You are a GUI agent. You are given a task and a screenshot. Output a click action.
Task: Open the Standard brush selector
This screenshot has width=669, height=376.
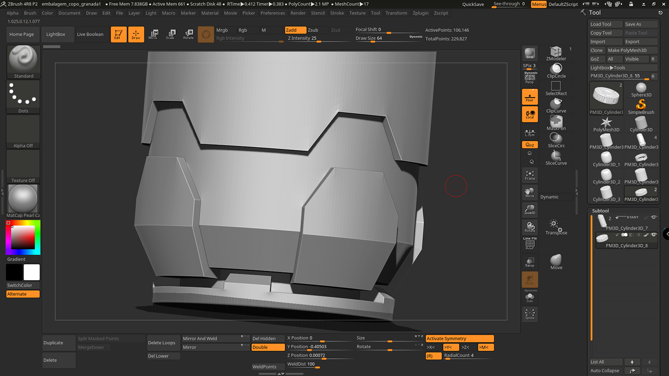tap(23, 62)
